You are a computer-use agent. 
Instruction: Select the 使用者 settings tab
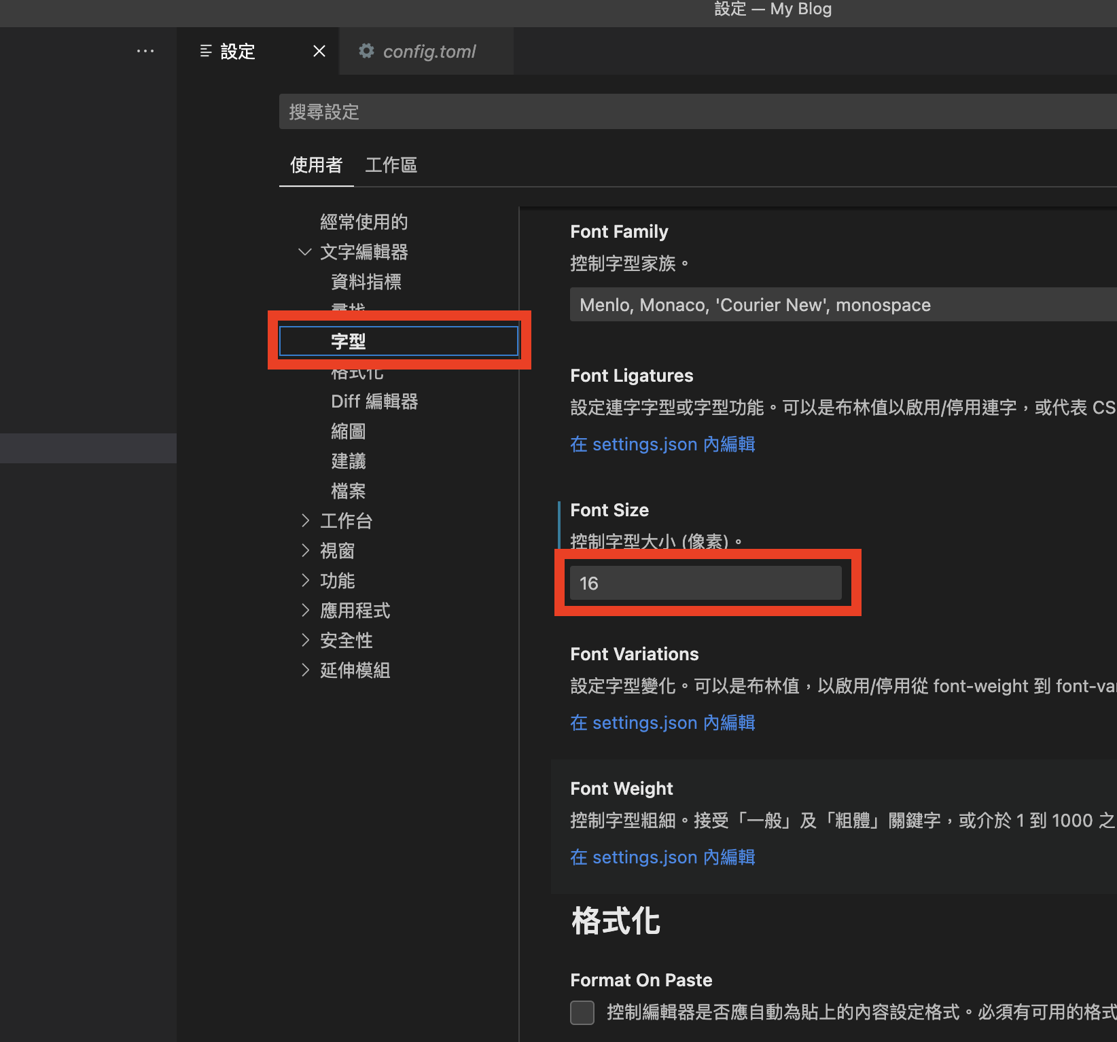tap(316, 165)
